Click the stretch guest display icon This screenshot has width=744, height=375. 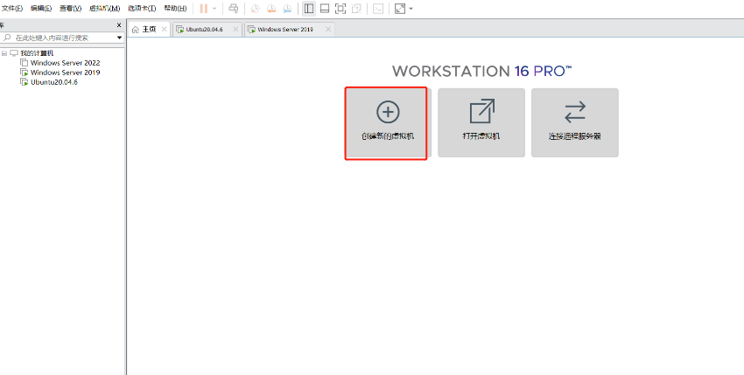tap(400, 9)
